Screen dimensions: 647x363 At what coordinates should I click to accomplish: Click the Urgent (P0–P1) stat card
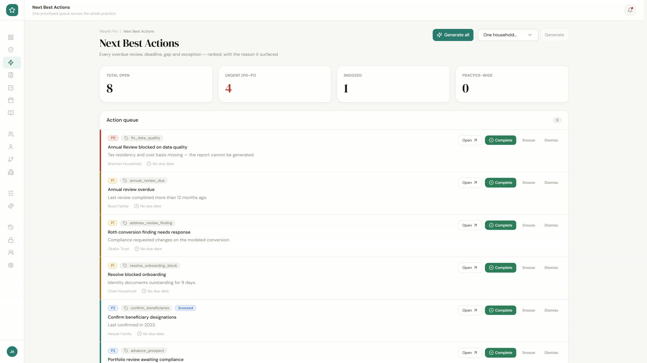point(275,84)
